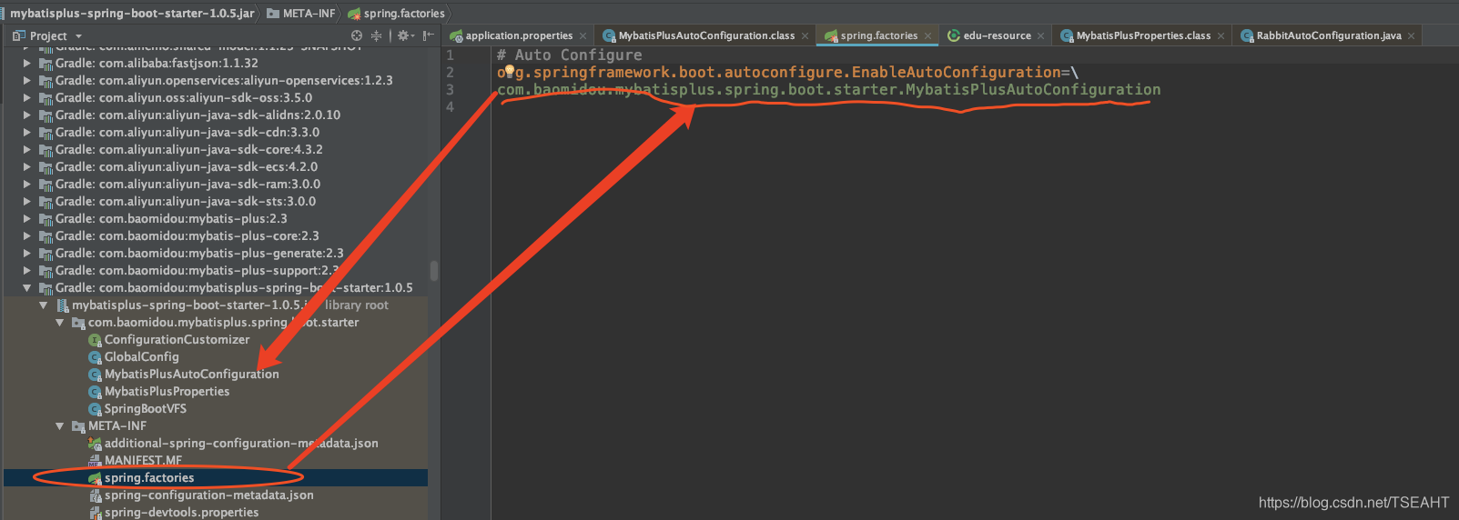Open the RabbitAutoConfiguration.java tab
Screen dimensions: 1459x520
[1329, 35]
